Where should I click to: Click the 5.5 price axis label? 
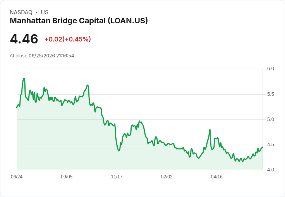(x=270, y=94)
